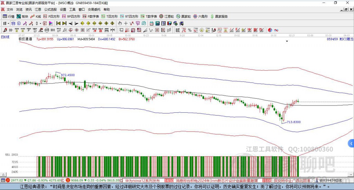This screenshot has height=190, width=354.
Task: Click the 赢家服务 button
Action: pyautogui.click(x=219, y=16)
